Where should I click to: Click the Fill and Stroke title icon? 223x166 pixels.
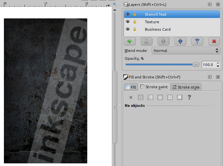(x=126, y=77)
